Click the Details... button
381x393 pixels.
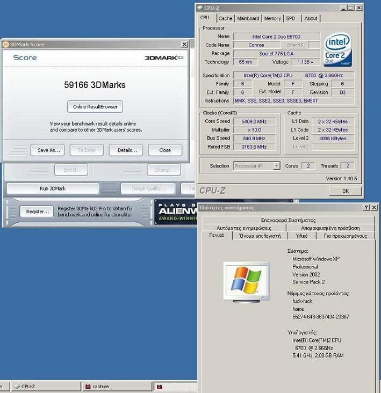[x=126, y=150]
